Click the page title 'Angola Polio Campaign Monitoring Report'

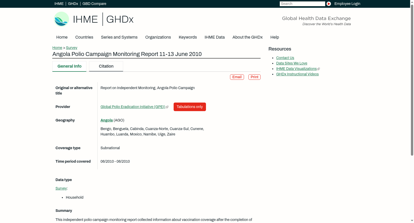(127, 54)
